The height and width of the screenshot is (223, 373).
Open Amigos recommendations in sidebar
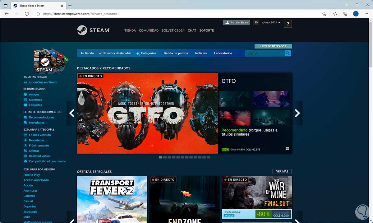pyautogui.click(x=34, y=95)
